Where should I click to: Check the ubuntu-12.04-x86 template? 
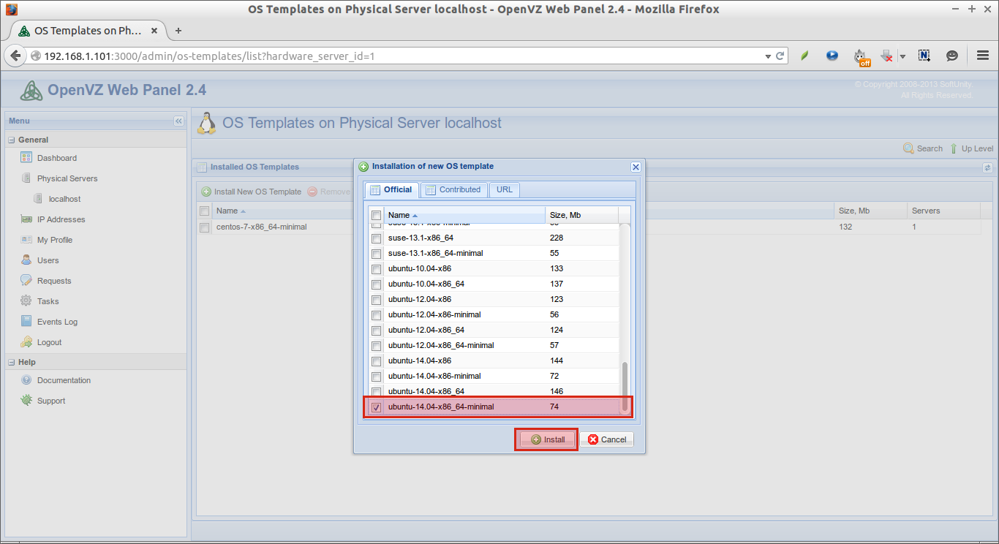(376, 300)
